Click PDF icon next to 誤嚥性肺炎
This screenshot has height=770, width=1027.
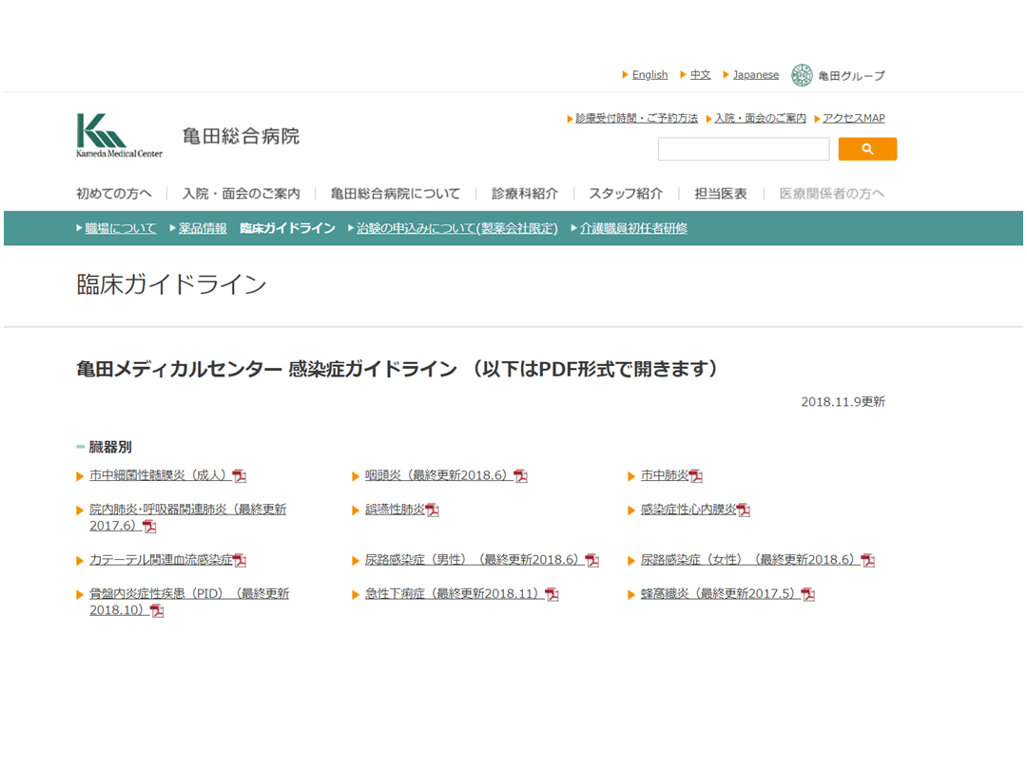pos(433,510)
